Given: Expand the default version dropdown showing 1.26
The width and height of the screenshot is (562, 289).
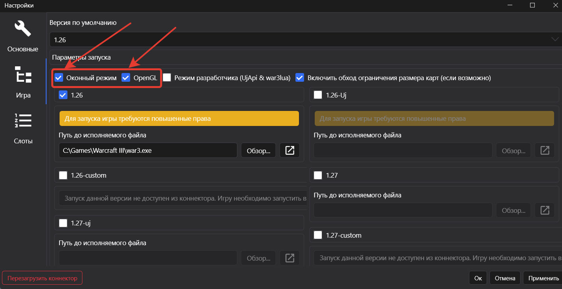Looking at the screenshot, I should click(306, 39).
